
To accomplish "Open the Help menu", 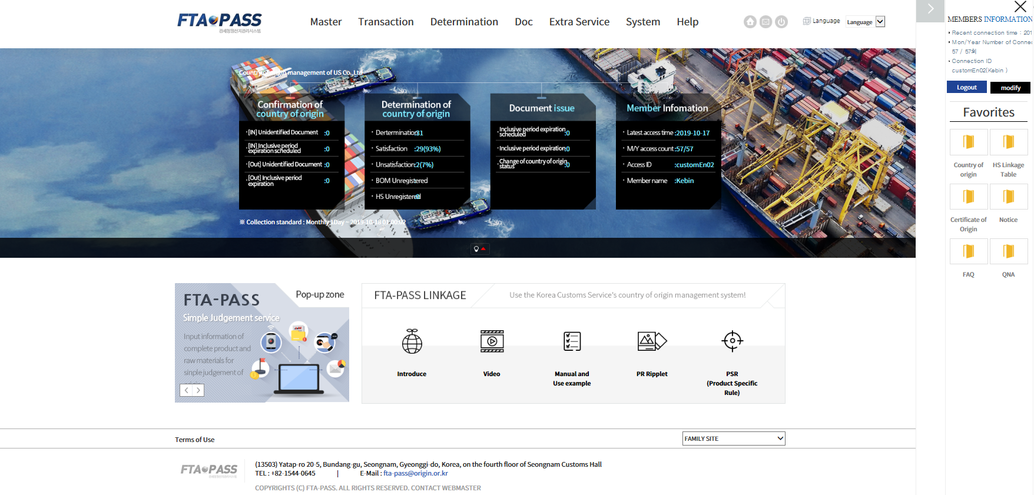I will click(x=688, y=22).
